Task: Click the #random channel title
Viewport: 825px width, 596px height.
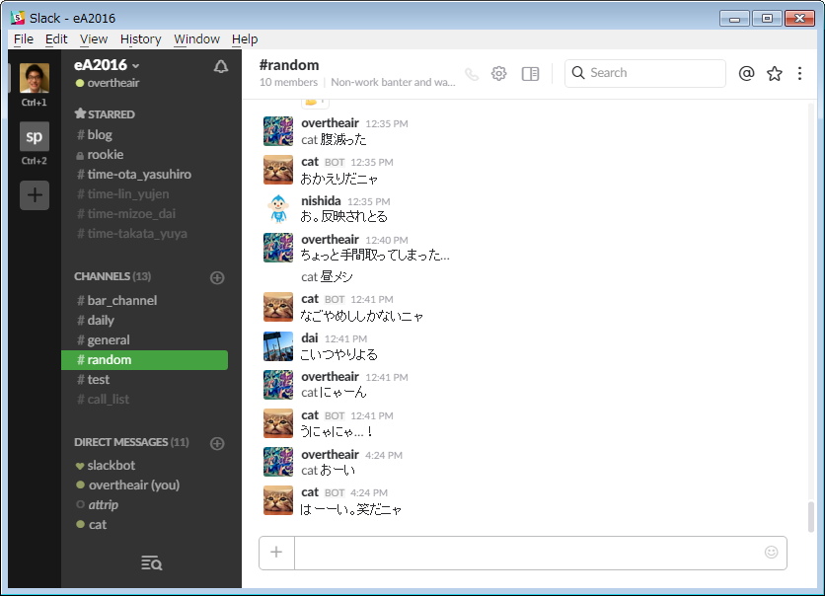Action: point(289,65)
